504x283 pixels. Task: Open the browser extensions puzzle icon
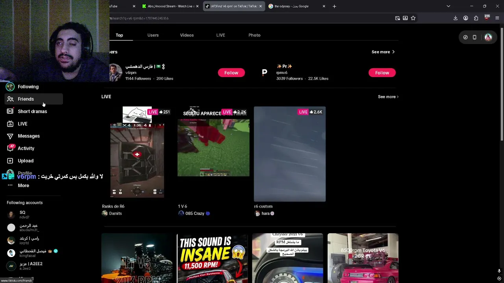[476, 18]
